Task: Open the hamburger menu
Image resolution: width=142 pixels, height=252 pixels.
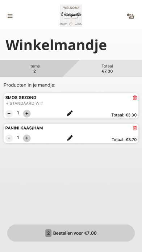Action: 10,16
